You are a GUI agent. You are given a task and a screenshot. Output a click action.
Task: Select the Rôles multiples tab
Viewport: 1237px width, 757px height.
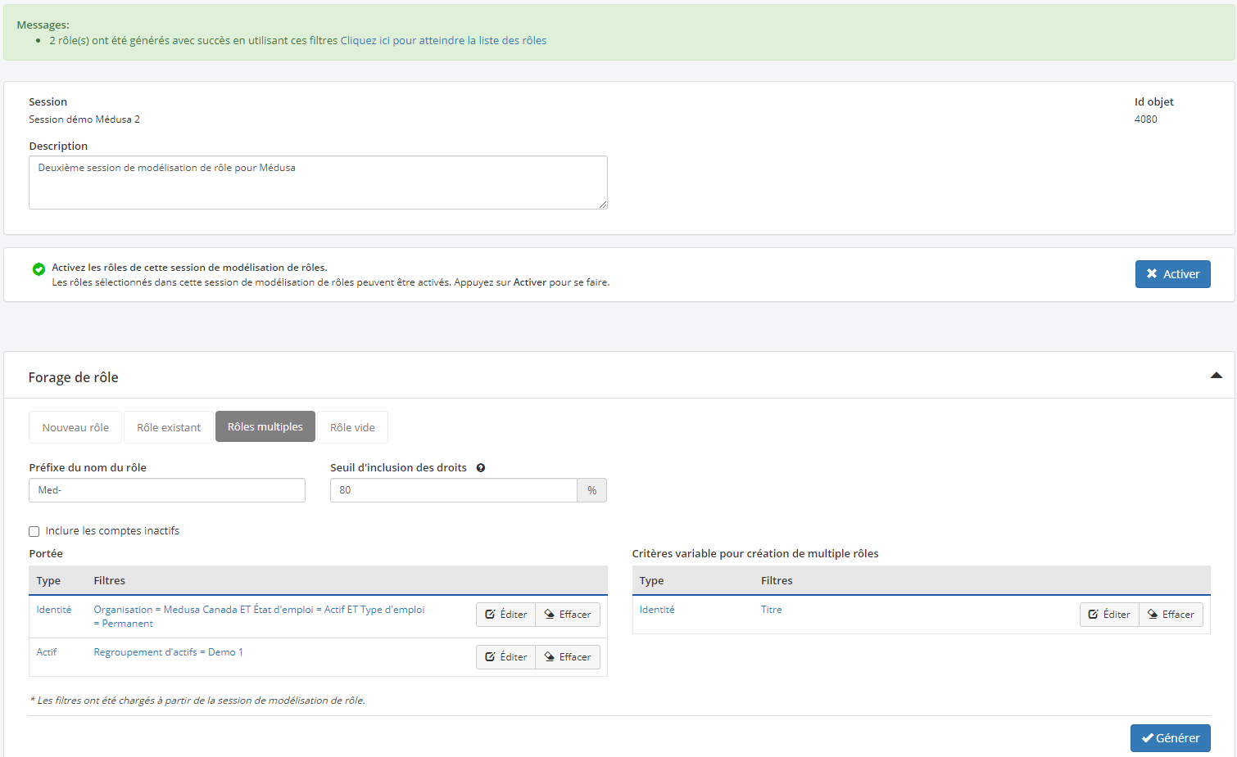coord(265,427)
